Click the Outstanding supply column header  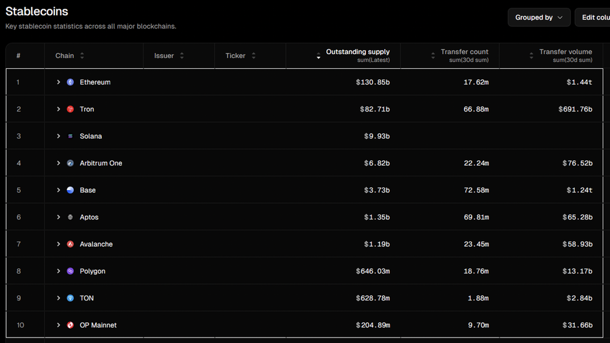[357, 52]
